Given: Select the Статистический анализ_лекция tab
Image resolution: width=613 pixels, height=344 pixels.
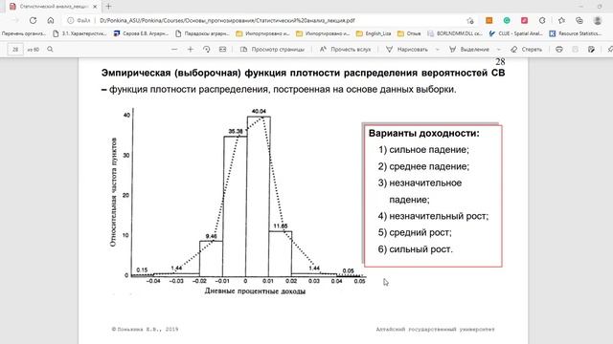Looking at the screenshot, I should pos(54,7).
